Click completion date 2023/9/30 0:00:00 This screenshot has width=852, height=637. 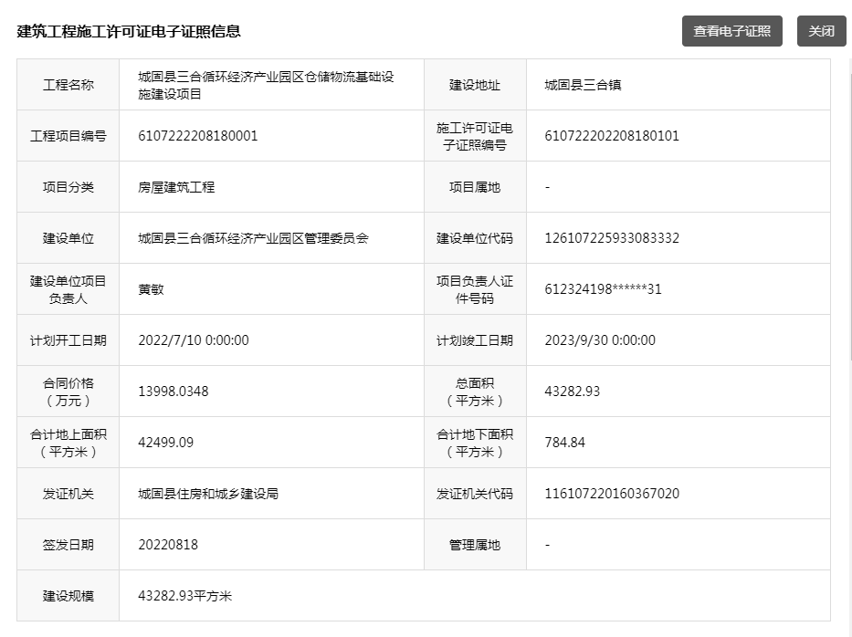click(x=600, y=340)
